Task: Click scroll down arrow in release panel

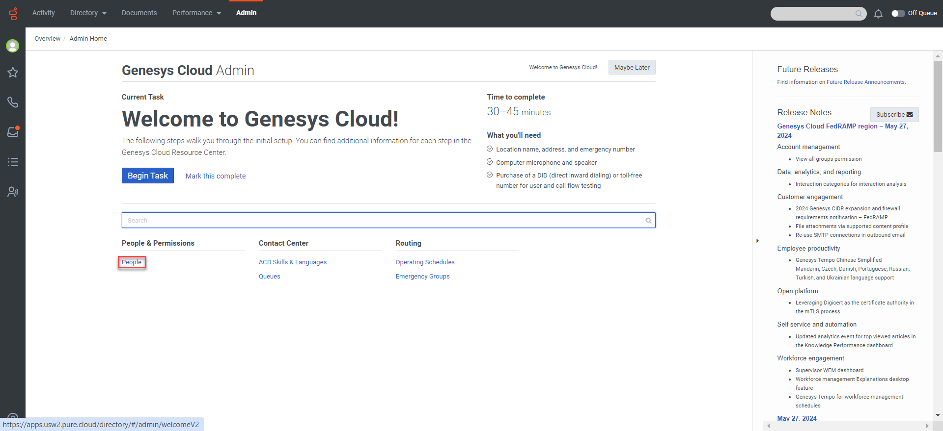Action: coord(938,415)
